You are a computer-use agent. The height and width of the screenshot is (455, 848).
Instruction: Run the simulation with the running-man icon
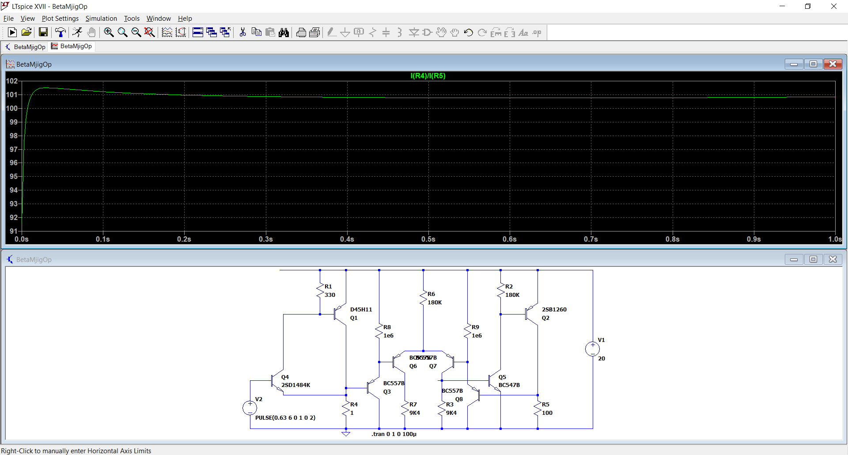click(x=77, y=32)
